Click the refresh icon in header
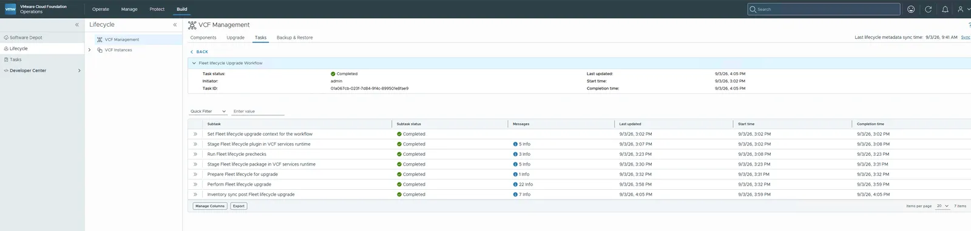 (x=928, y=9)
